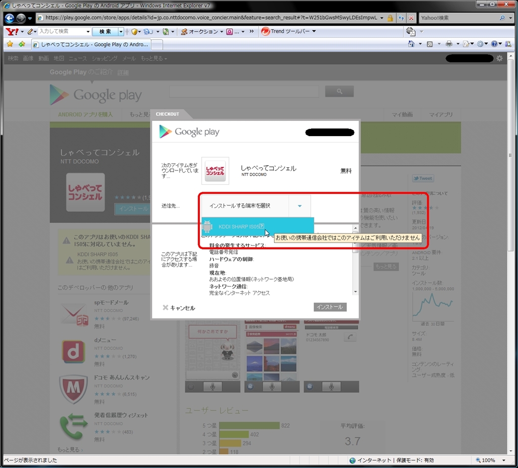This screenshot has height=468, width=518.
Task: Click the URL in the address bar
Action: (x=211, y=18)
